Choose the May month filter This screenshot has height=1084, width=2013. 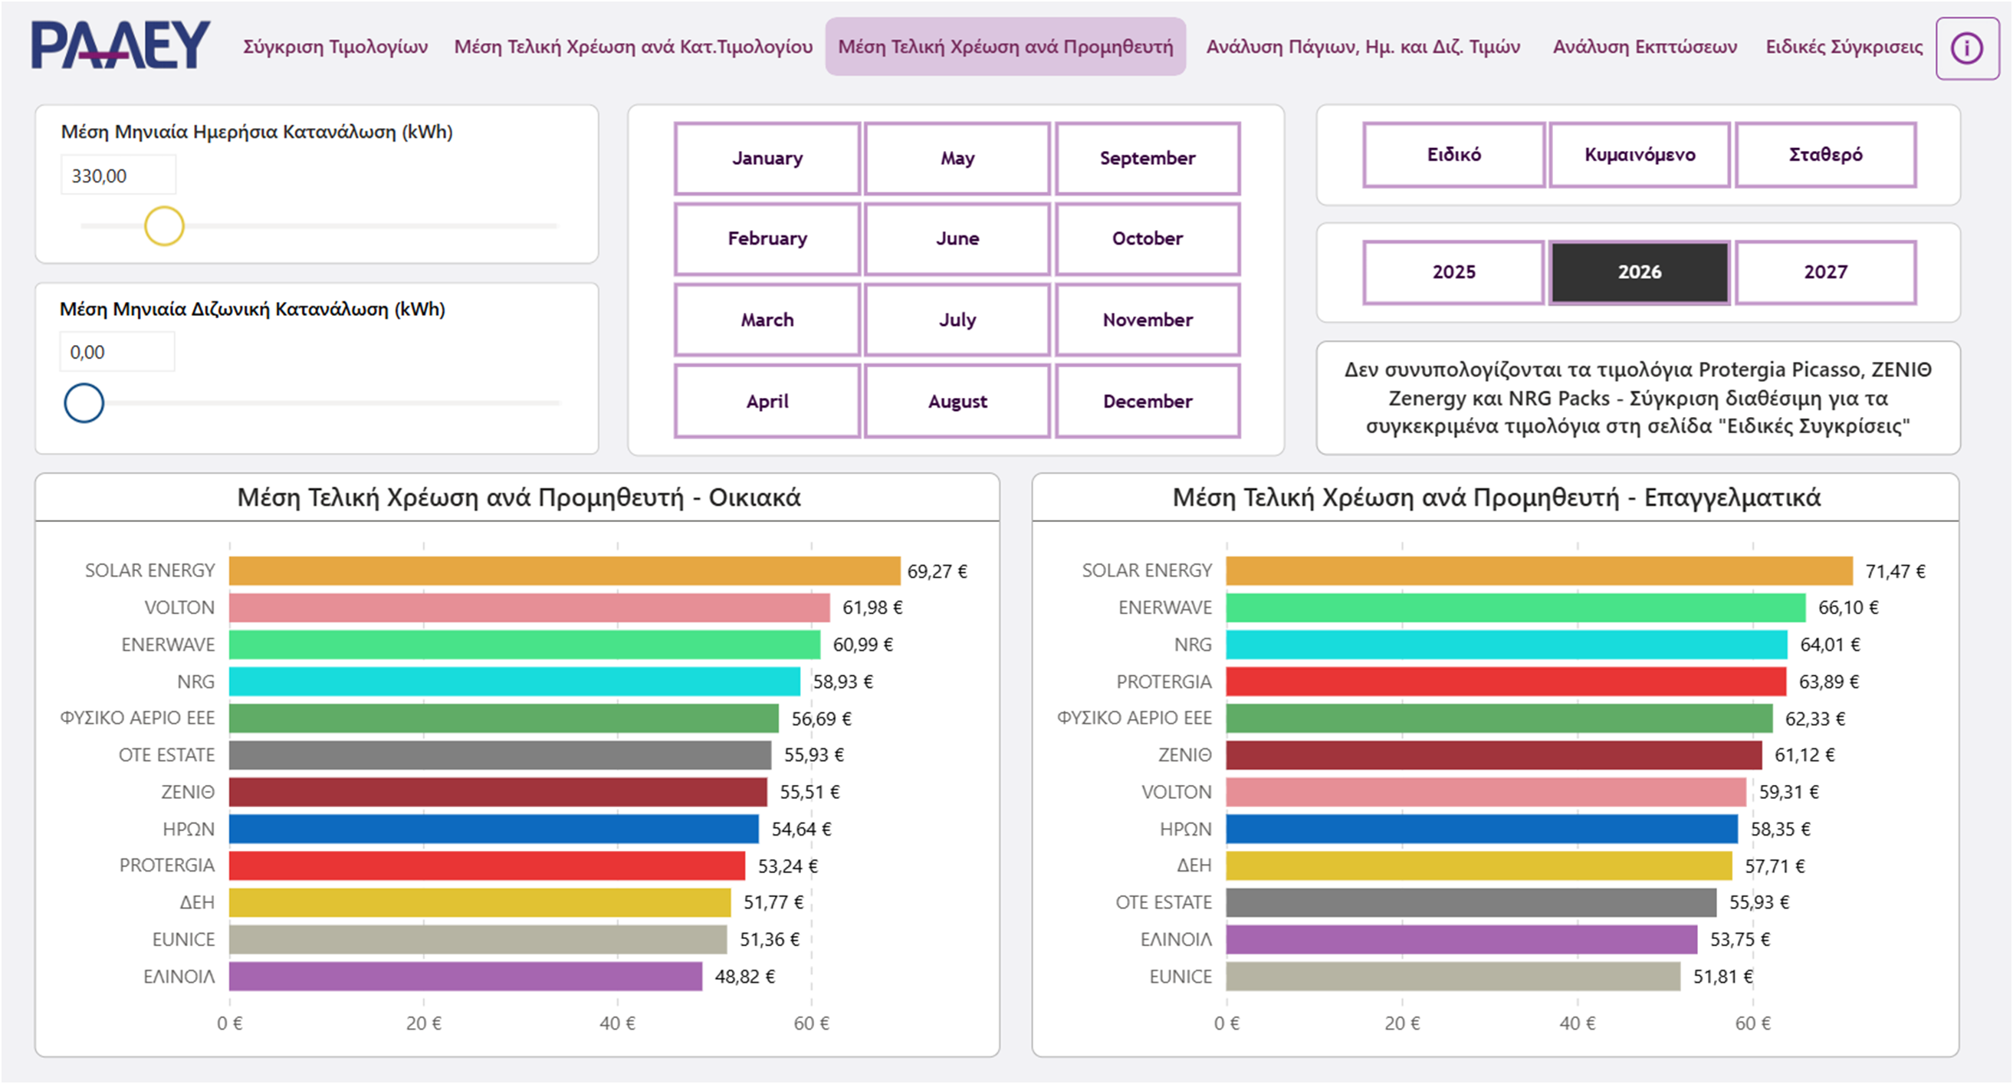[957, 158]
